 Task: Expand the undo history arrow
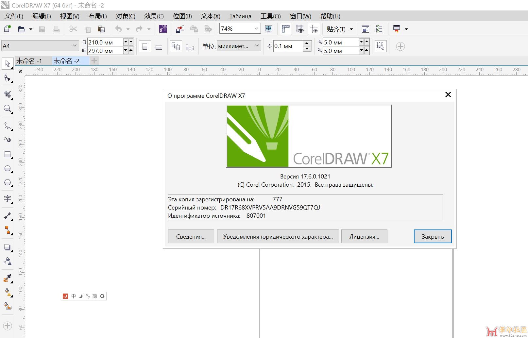pos(128,29)
